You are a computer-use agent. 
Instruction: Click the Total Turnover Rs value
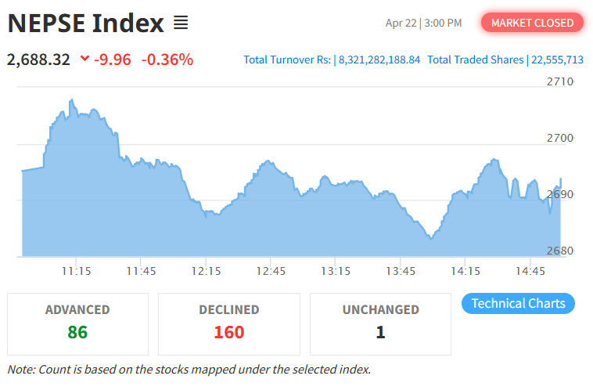click(x=379, y=60)
